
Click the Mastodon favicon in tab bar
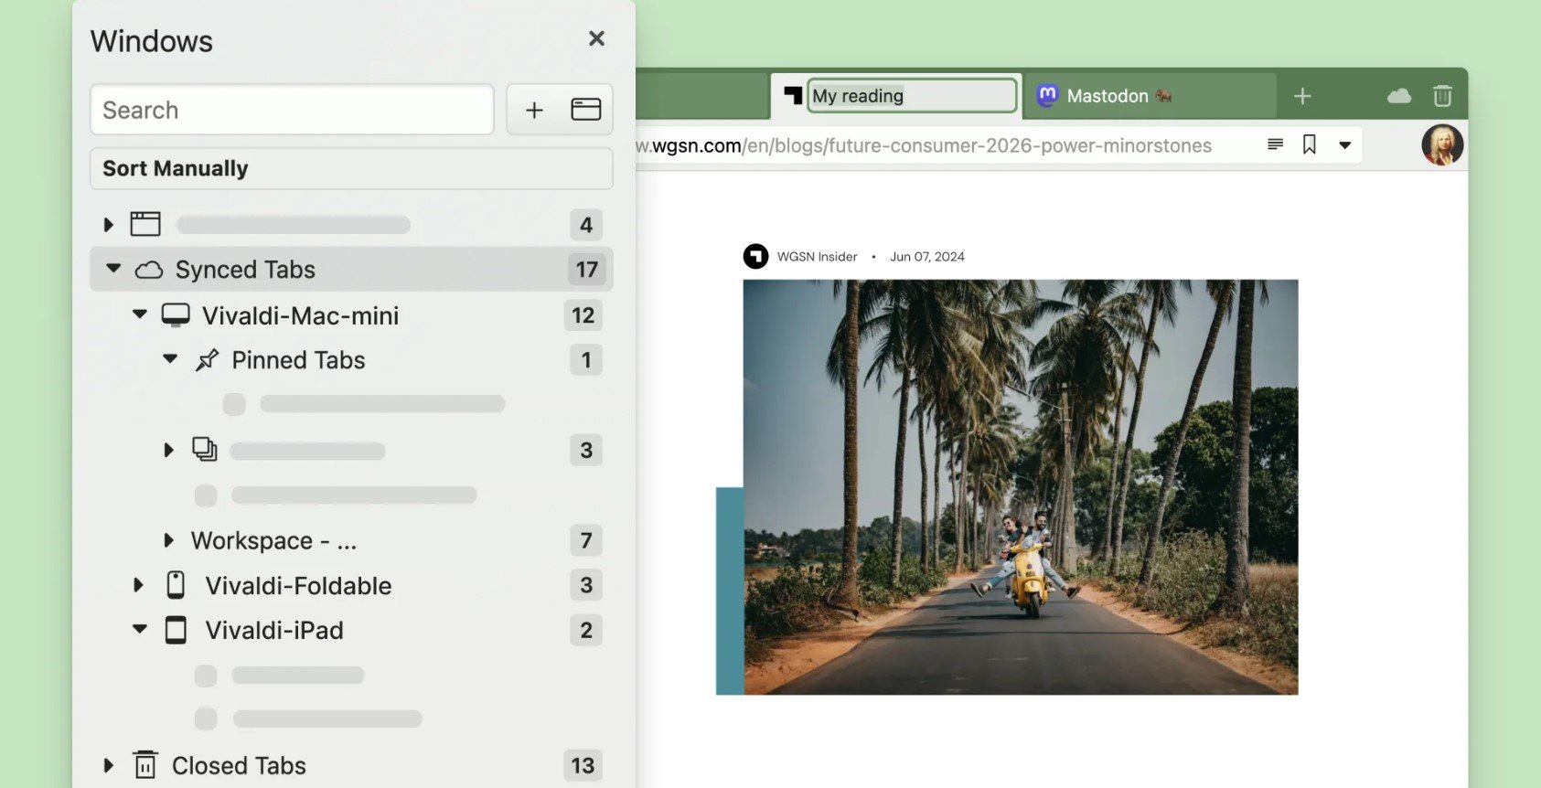(1048, 95)
